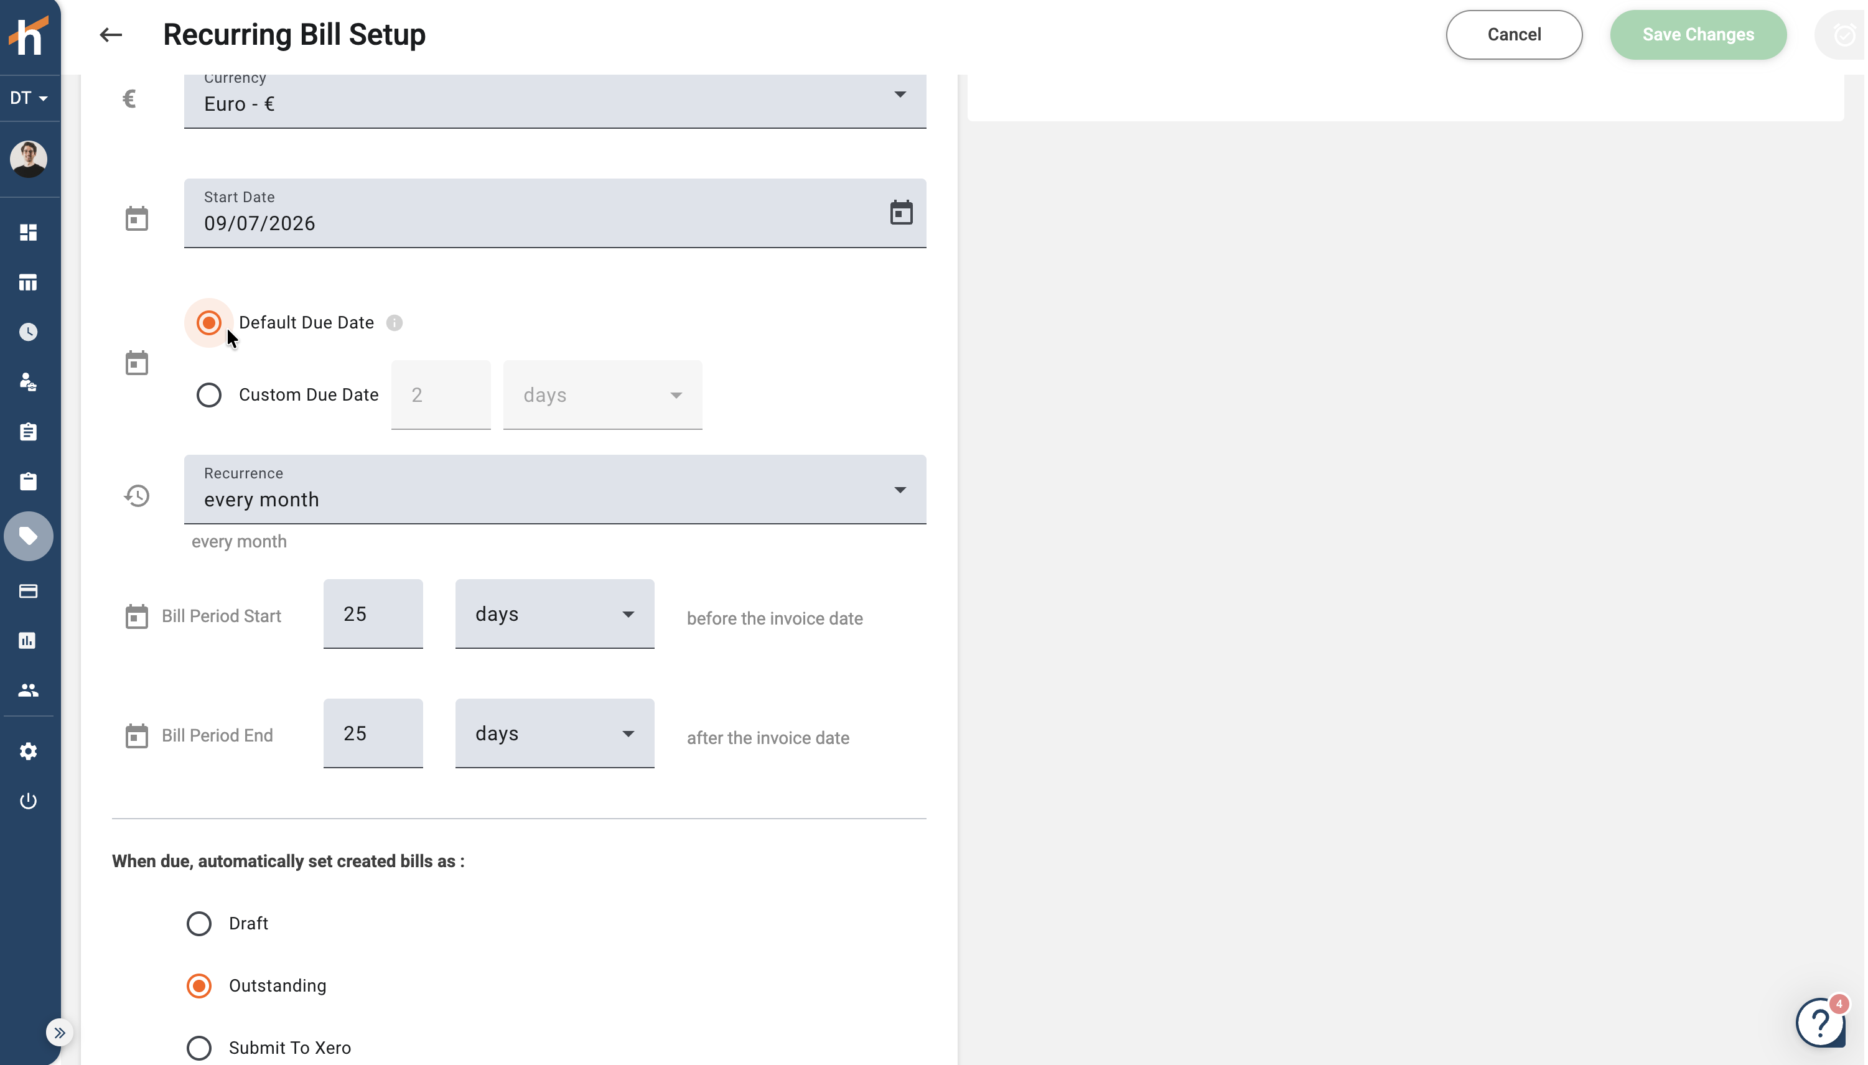
Task: Open the people group sidebar icon
Action: [28, 690]
